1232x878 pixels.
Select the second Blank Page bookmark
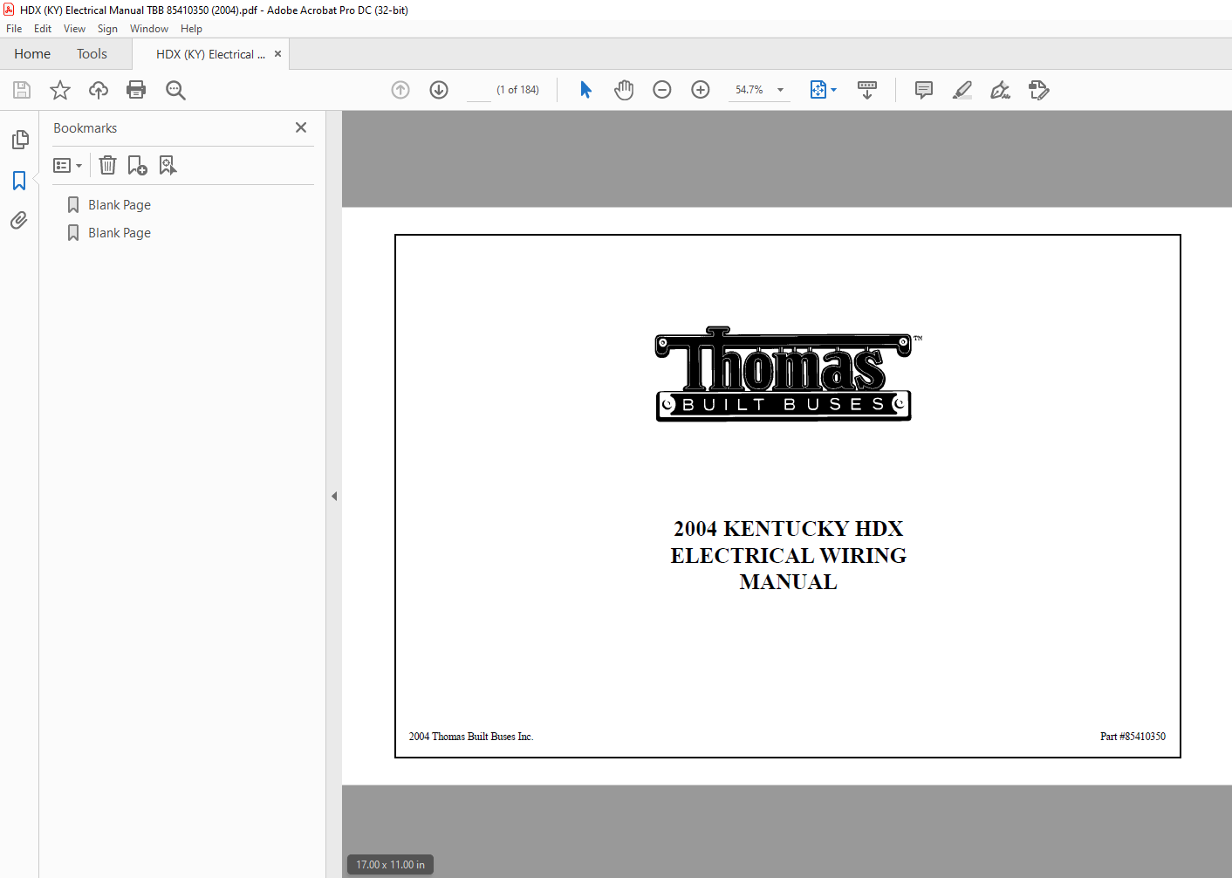pyautogui.click(x=120, y=233)
